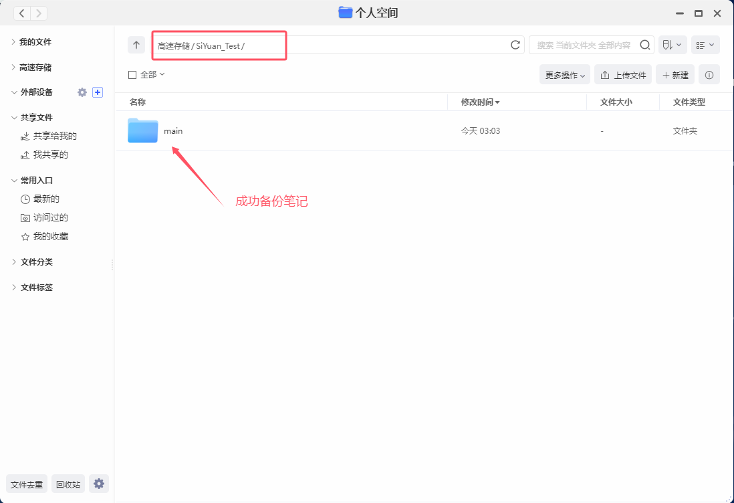Refresh the current folder listing

[515, 45]
